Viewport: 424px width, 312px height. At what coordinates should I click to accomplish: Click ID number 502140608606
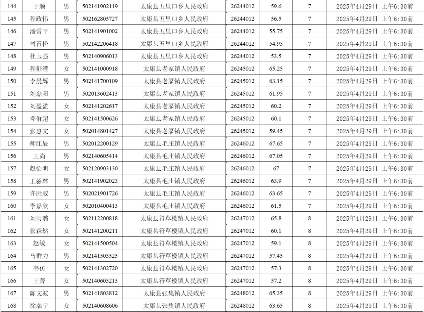[x=100, y=306]
